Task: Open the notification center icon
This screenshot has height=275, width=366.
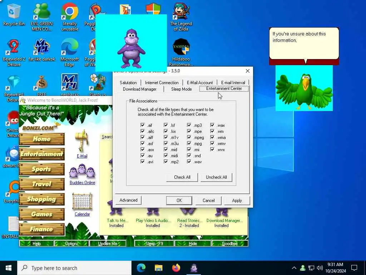Action: coord(354,268)
